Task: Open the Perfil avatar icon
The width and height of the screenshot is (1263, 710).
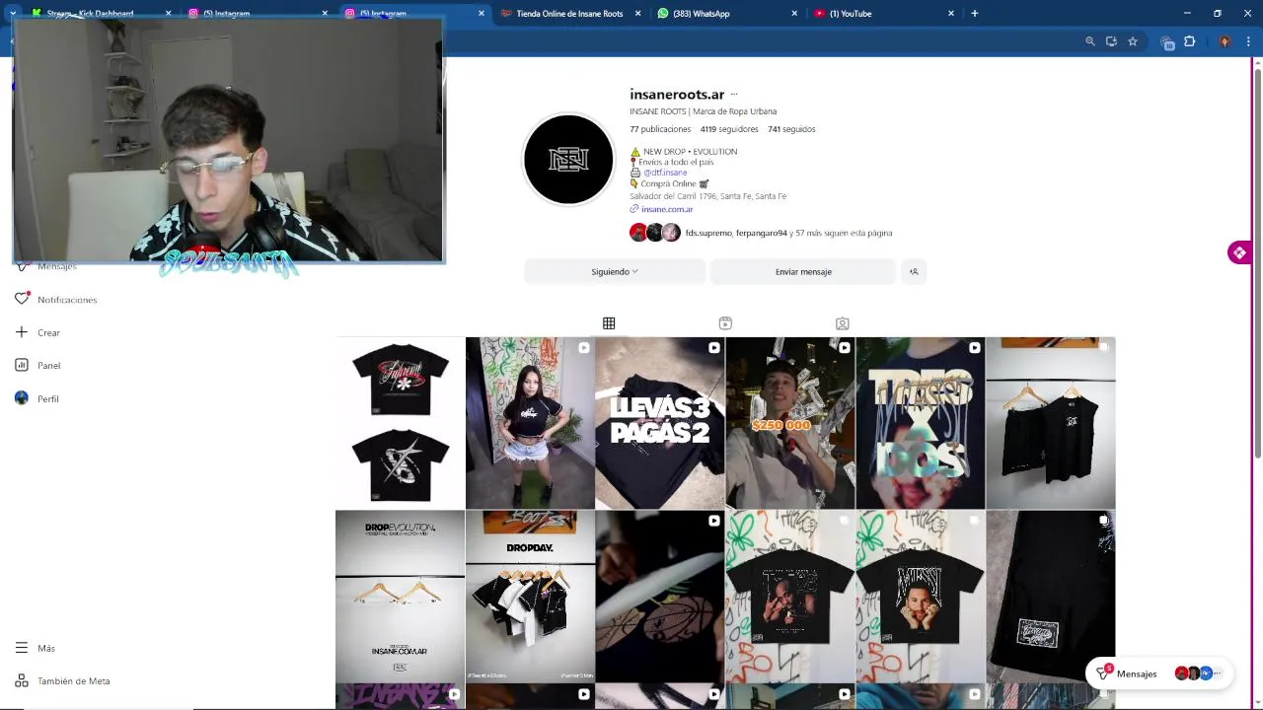Action: 22,398
